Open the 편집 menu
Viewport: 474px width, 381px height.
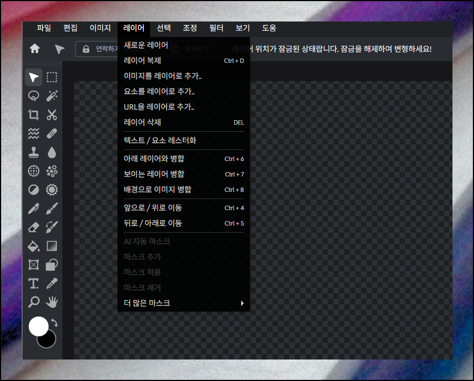point(71,28)
